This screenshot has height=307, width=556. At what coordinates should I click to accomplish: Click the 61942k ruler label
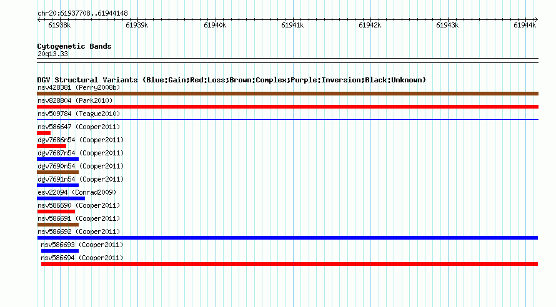tap(370, 25)
